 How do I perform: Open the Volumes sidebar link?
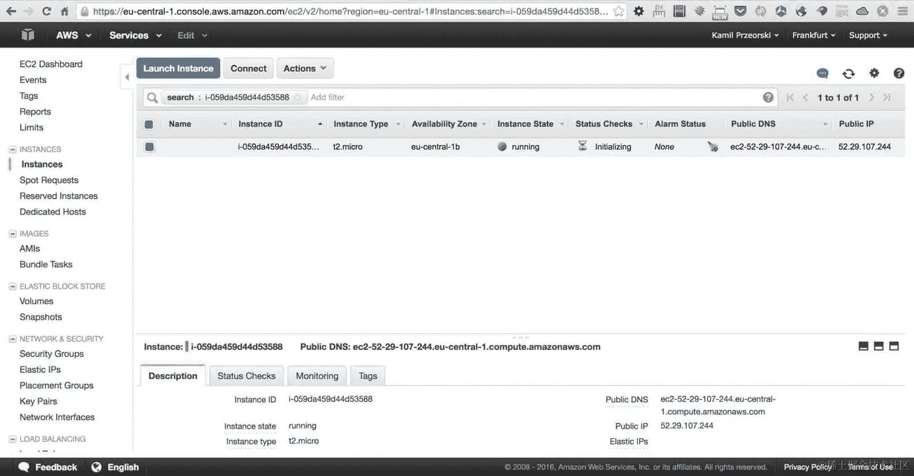36,301
